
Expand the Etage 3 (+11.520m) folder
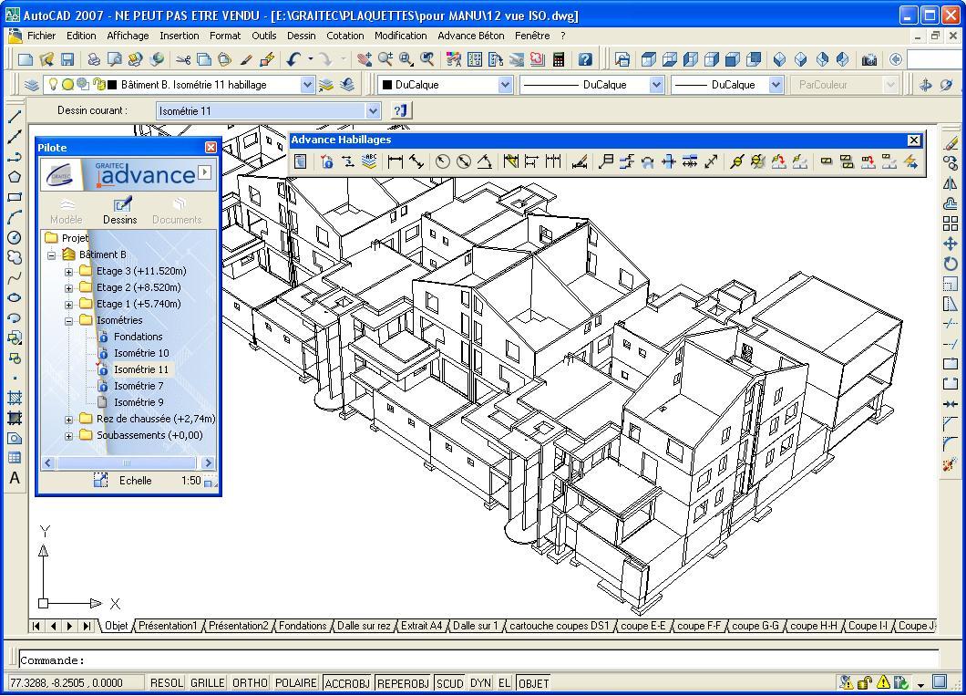point(69,271)
